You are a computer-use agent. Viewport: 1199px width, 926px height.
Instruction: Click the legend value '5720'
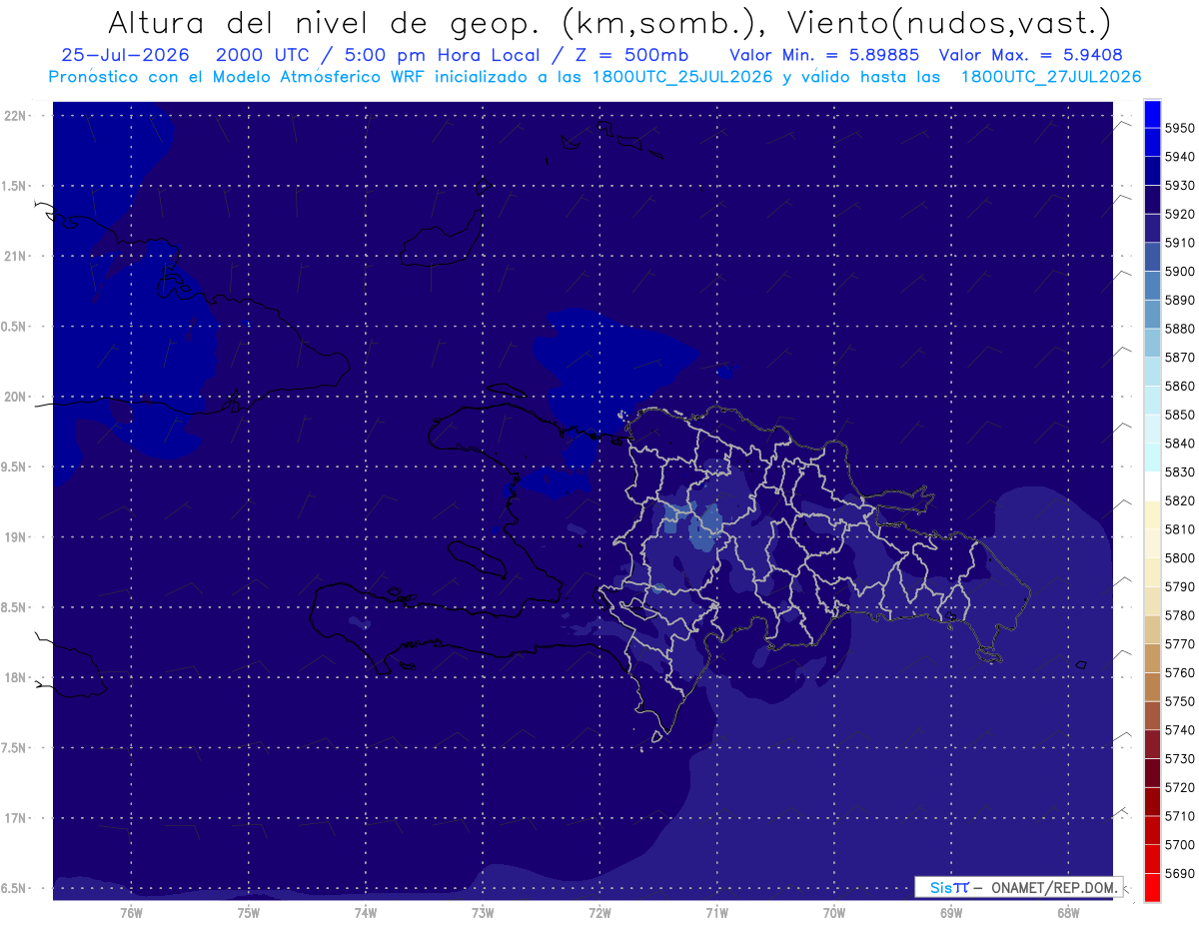pyautogui.click(x=1180, y=787)
